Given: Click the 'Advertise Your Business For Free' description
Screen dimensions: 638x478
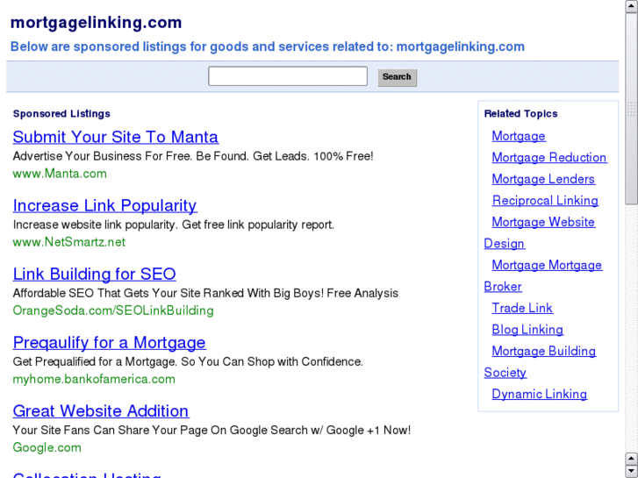Looking at the screenshot, I should tap(193, 156).
